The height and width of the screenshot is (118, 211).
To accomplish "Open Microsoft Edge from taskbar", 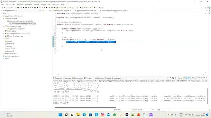I will 84,115.
